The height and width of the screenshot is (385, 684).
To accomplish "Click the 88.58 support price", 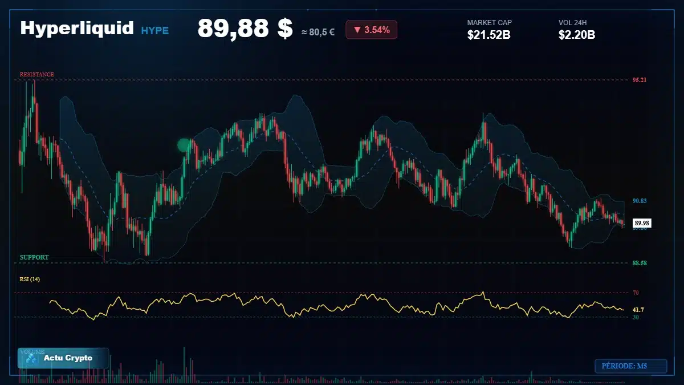I will pos(640,264).
